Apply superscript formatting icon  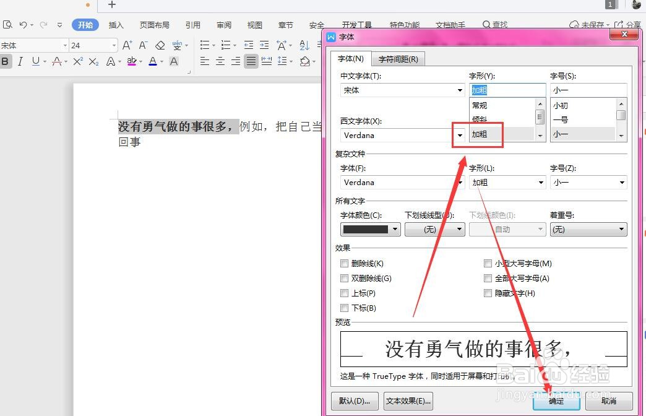coord(77,61)
